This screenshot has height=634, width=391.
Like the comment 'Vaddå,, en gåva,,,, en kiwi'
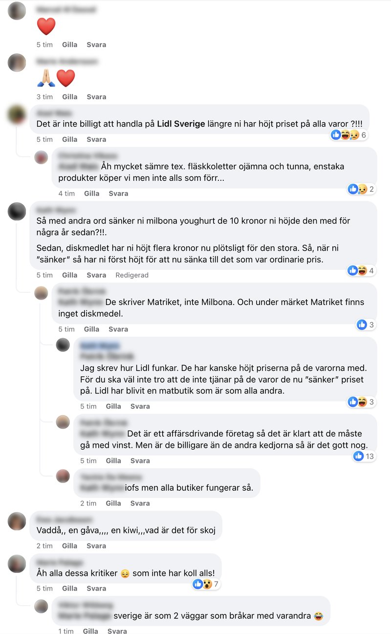(69, 546)
